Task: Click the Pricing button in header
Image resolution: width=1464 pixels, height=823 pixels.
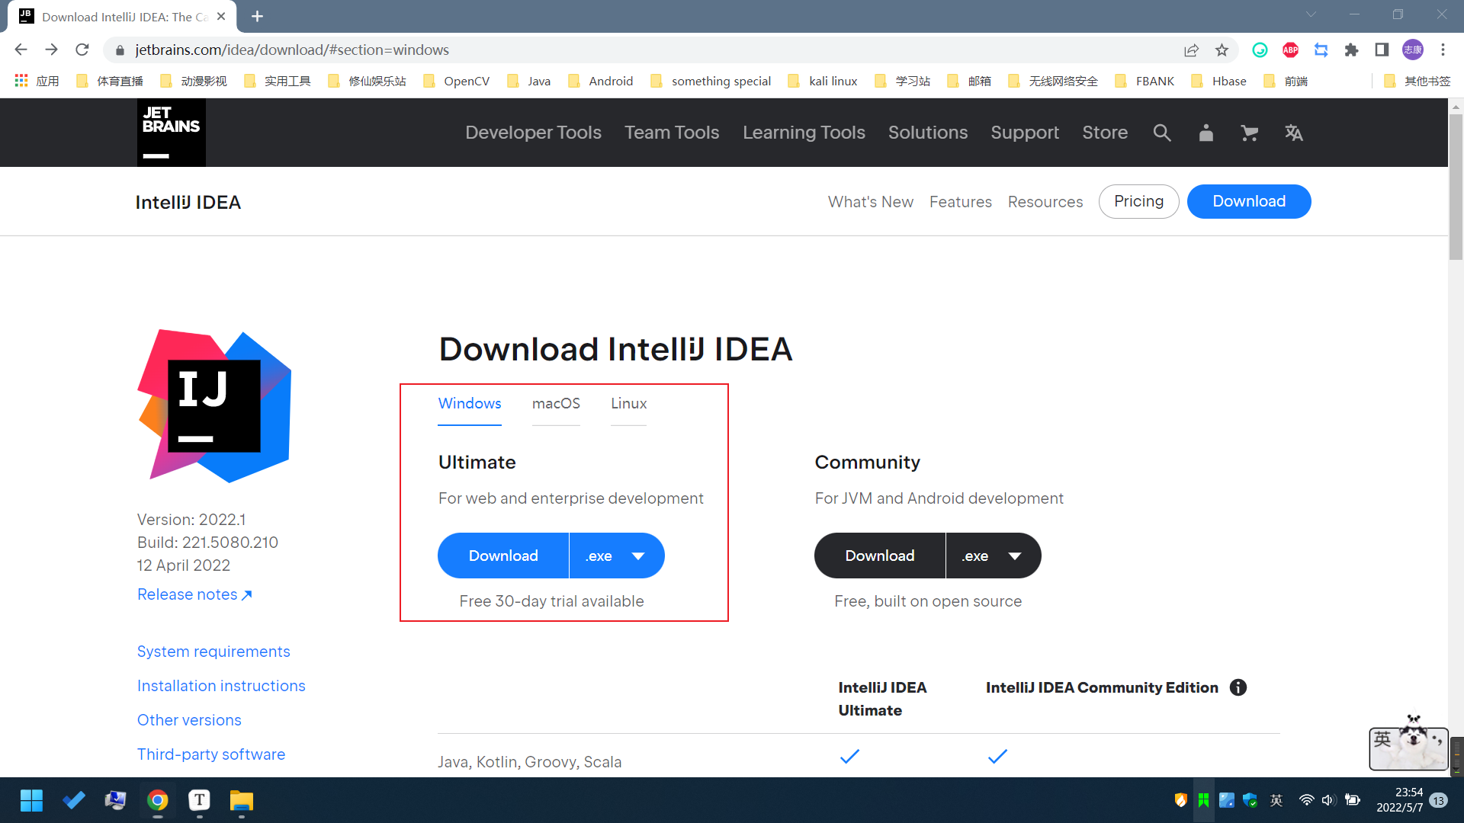Action: 1138,201
